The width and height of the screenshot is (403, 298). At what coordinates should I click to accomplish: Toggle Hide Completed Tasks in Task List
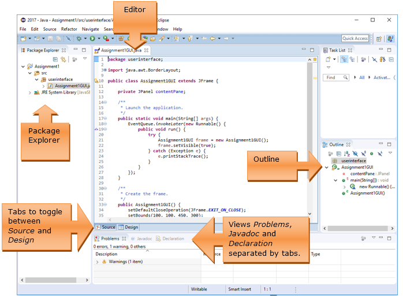coord(374,59)
